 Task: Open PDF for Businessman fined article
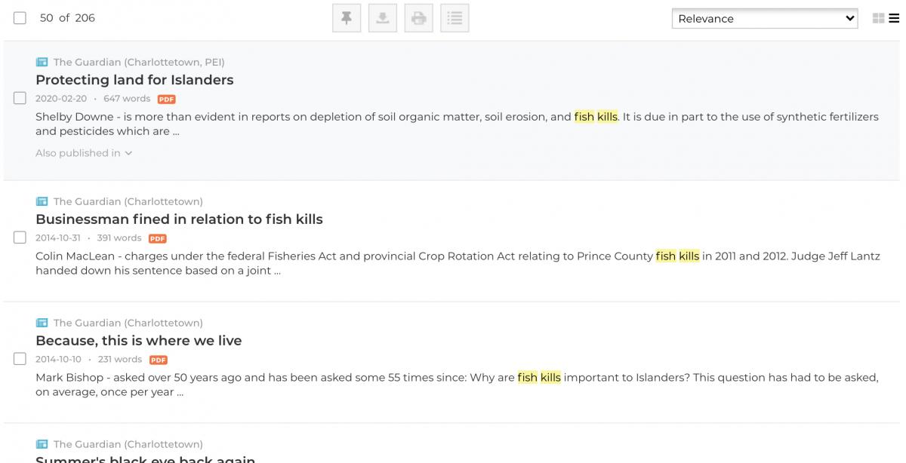(x=157, y=238)
